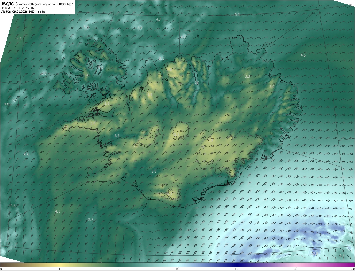
Task: Click the '7.0' value label on the map
Action: pos(197,83)
